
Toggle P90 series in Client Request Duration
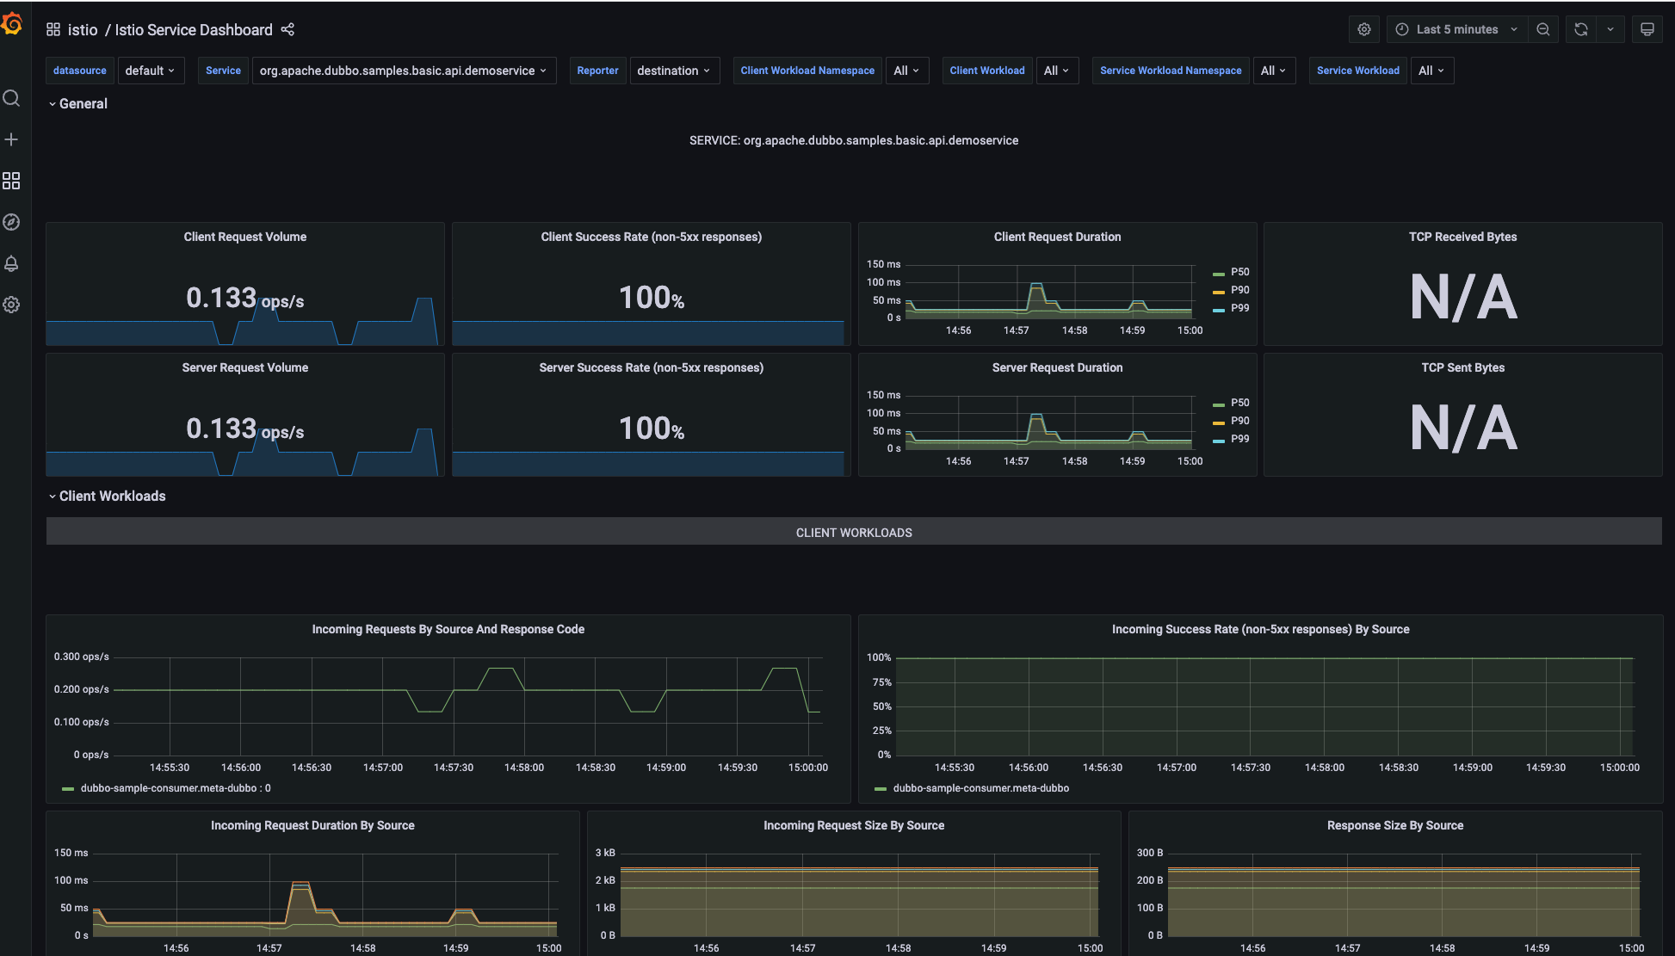(1239, 290)
